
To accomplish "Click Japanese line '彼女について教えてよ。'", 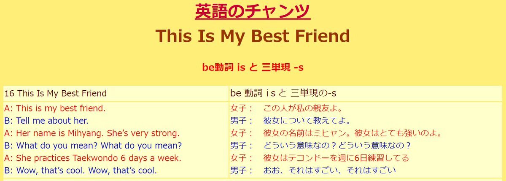I will [x=307, y=121].
